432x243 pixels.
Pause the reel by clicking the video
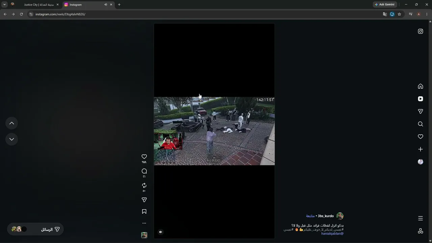click(214, 131)
